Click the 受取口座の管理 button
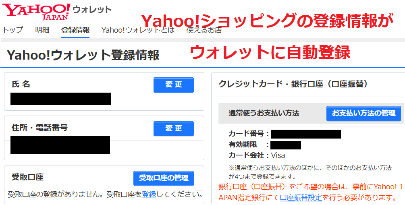Image resolution: width=405 pixels, height=205 pixels. [x=164, y=178]
